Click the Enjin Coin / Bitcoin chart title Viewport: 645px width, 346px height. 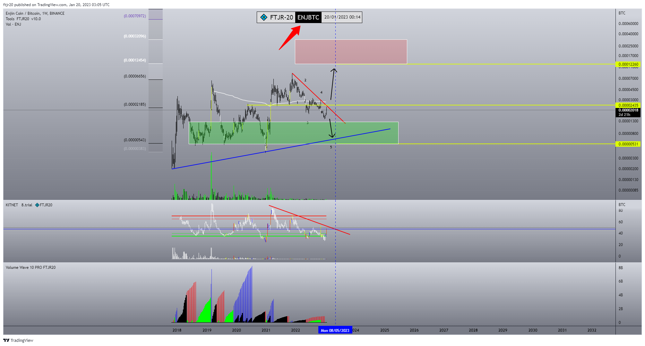(x=35, y=13)
